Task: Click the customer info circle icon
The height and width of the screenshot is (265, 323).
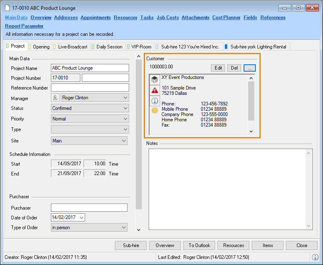Action: click(155, 101)
